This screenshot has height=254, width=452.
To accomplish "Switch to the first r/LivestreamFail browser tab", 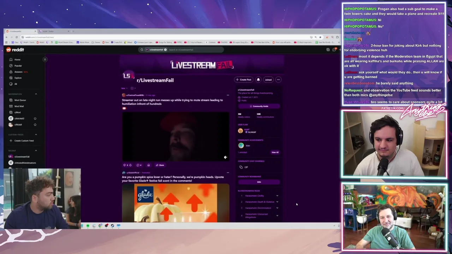I will click(20, 31).
